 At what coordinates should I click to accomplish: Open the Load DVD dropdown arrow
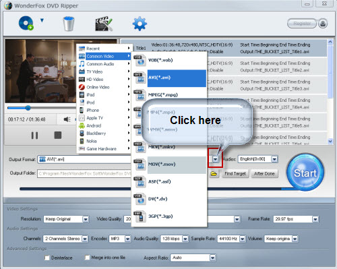[42, 21]
